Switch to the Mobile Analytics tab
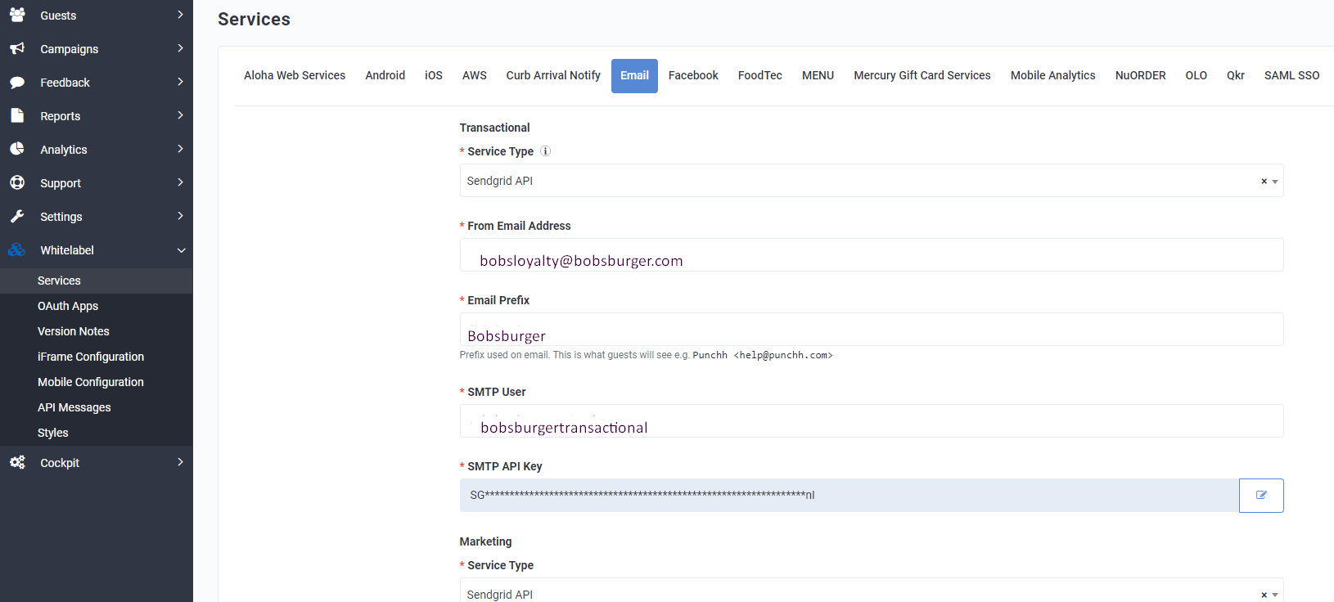1334x602 pixels. pyautogui.click(x=1052, y=75)
